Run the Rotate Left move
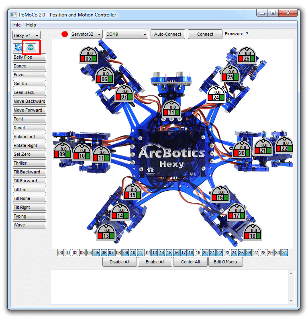308x320 pixels. pos(29,137)
